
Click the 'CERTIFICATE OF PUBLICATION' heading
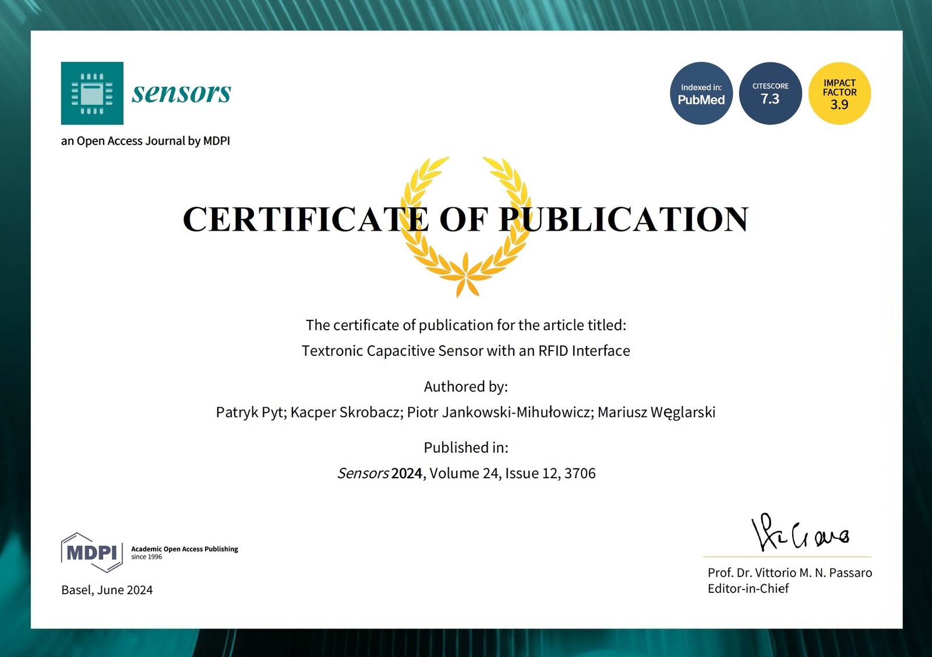coord(465,219)
